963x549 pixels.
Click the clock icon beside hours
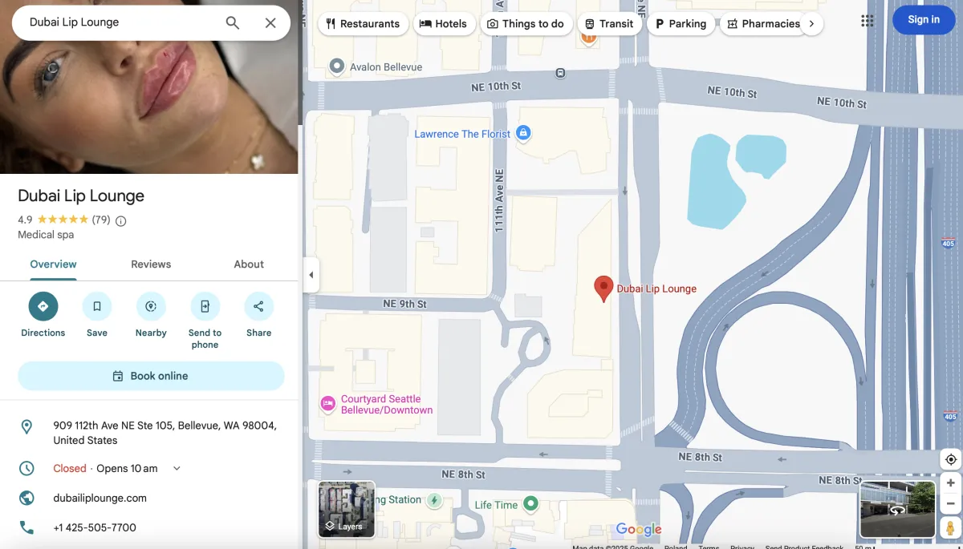click(26, 469)
